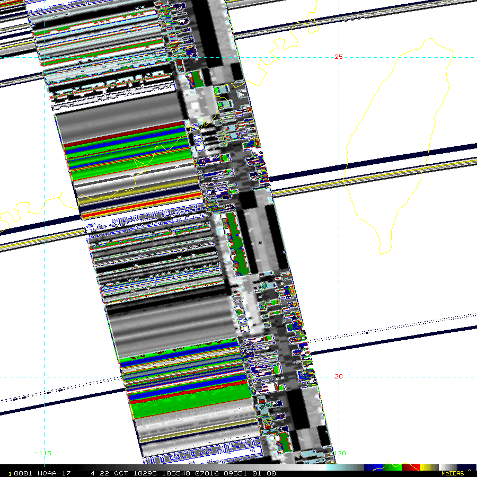Pick the green segment of the color bar
The width and height of the screenshot is (477, 477).
pyautogui.click(x=392, y=467)
